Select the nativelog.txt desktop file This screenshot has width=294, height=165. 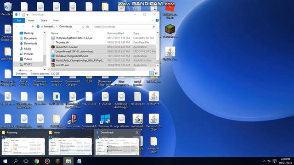tap(138, 99)
